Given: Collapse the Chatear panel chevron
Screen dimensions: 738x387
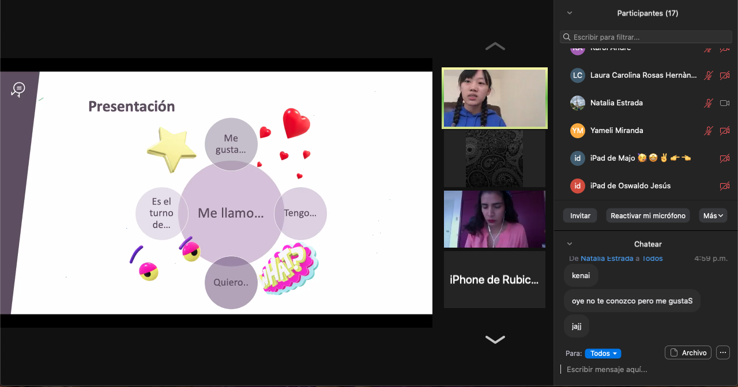Looking at the screenshot, I should [570, 244].
